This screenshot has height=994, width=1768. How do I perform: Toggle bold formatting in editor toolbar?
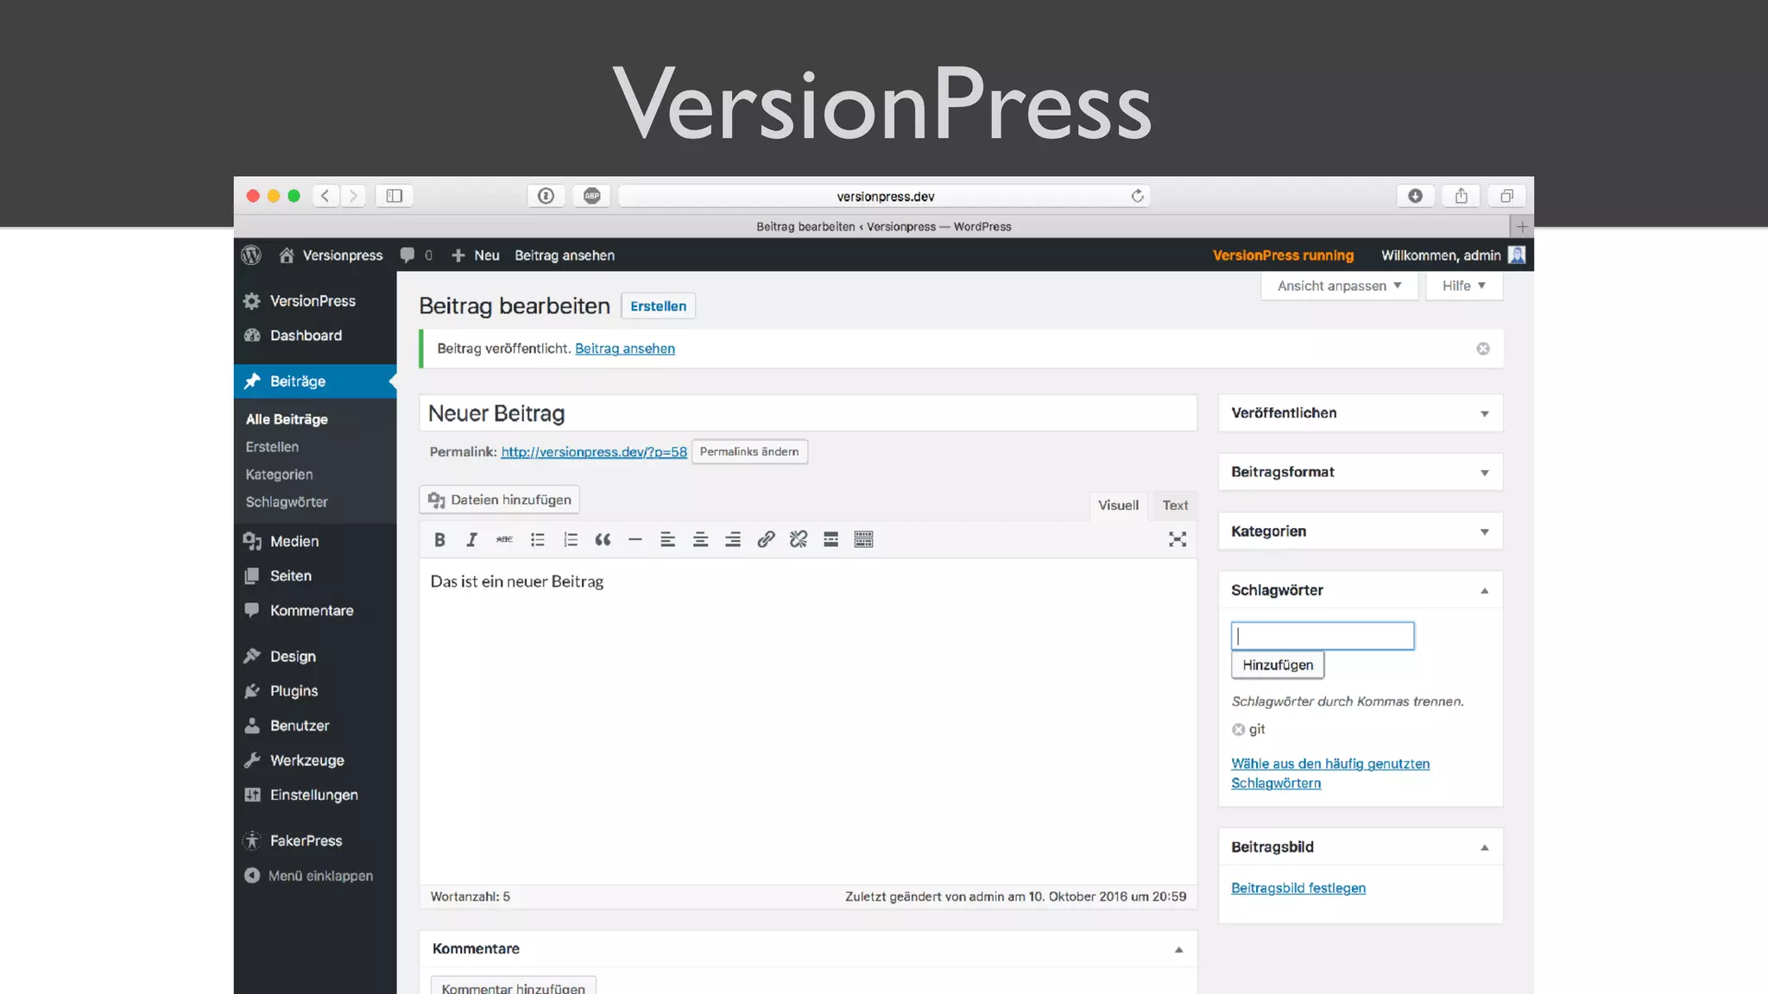pyautogui.click(x=439, y=539)
